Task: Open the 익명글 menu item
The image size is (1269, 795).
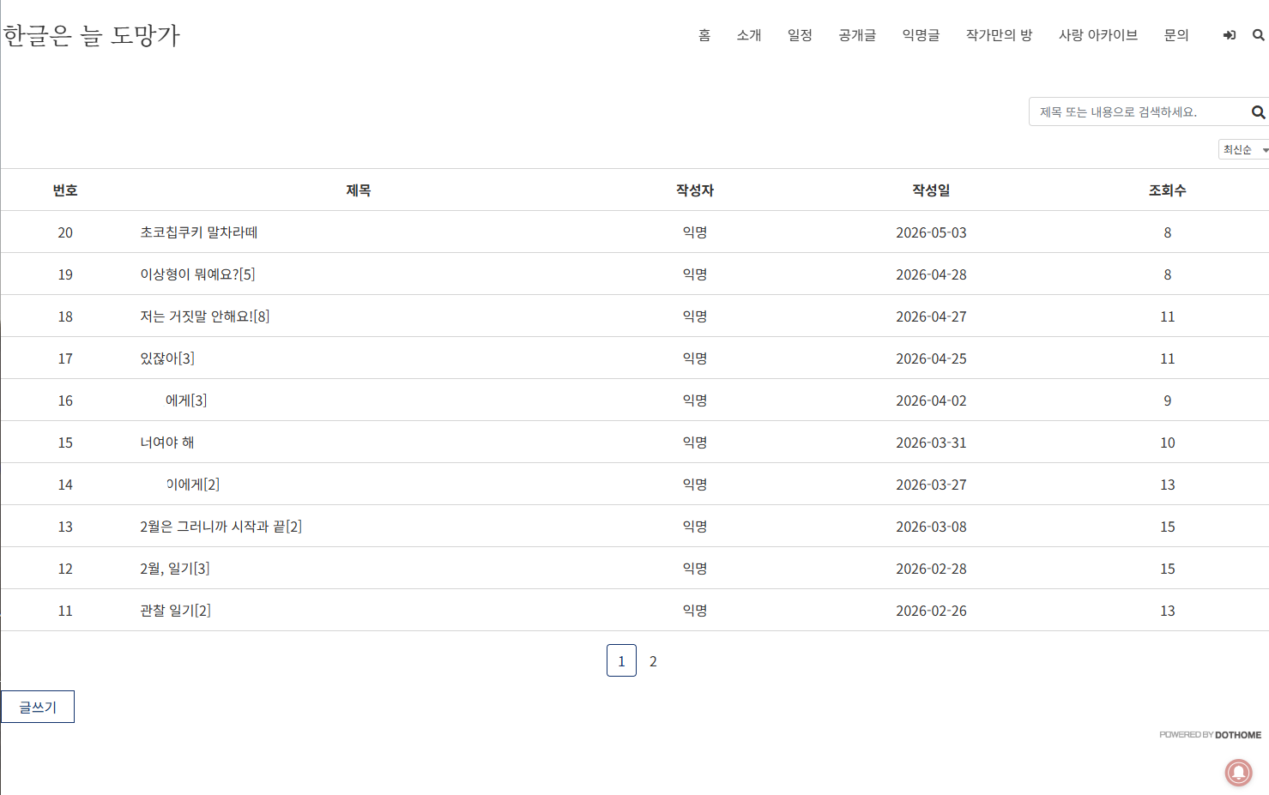Action: coord(921,35)
